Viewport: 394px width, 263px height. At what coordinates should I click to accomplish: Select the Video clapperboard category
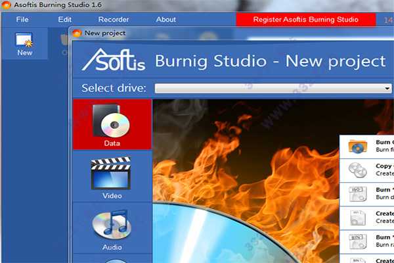point(112,177)
